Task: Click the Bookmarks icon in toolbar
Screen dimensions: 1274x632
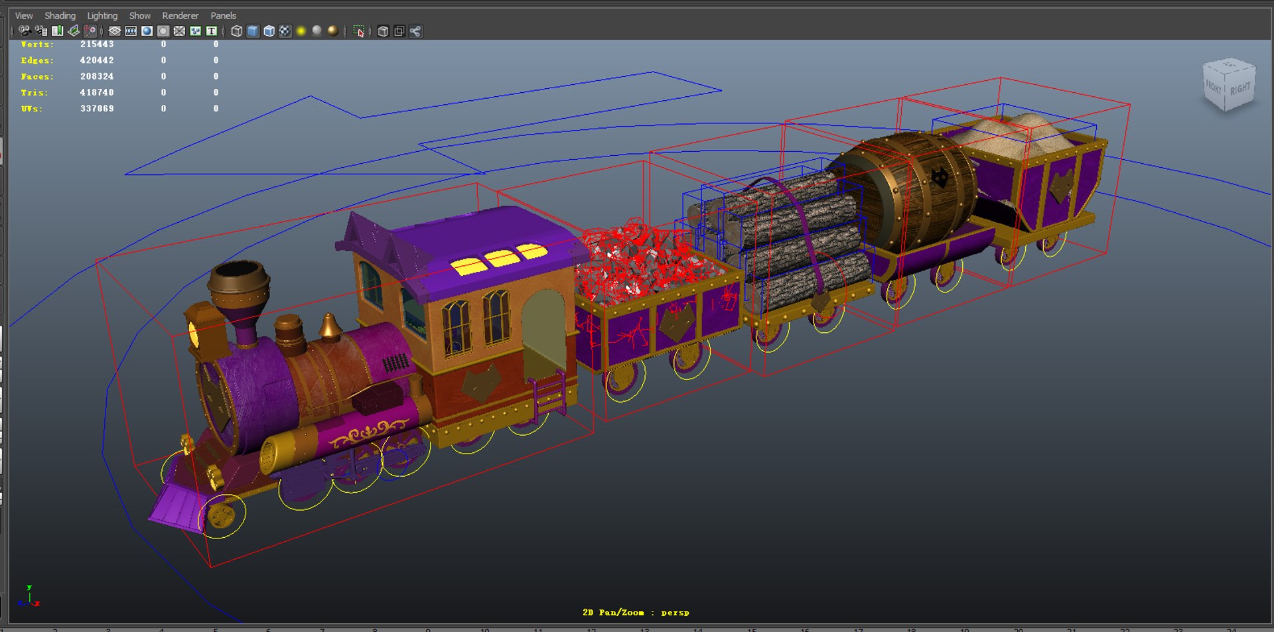Action: click(x=58, y=31)
